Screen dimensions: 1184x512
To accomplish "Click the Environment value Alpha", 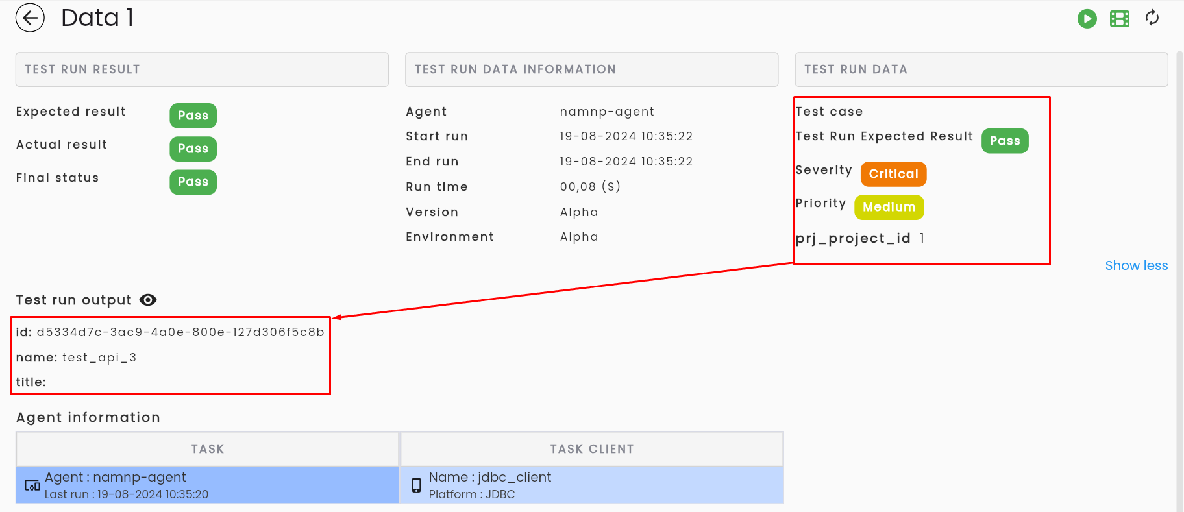I will pos(579,237).
